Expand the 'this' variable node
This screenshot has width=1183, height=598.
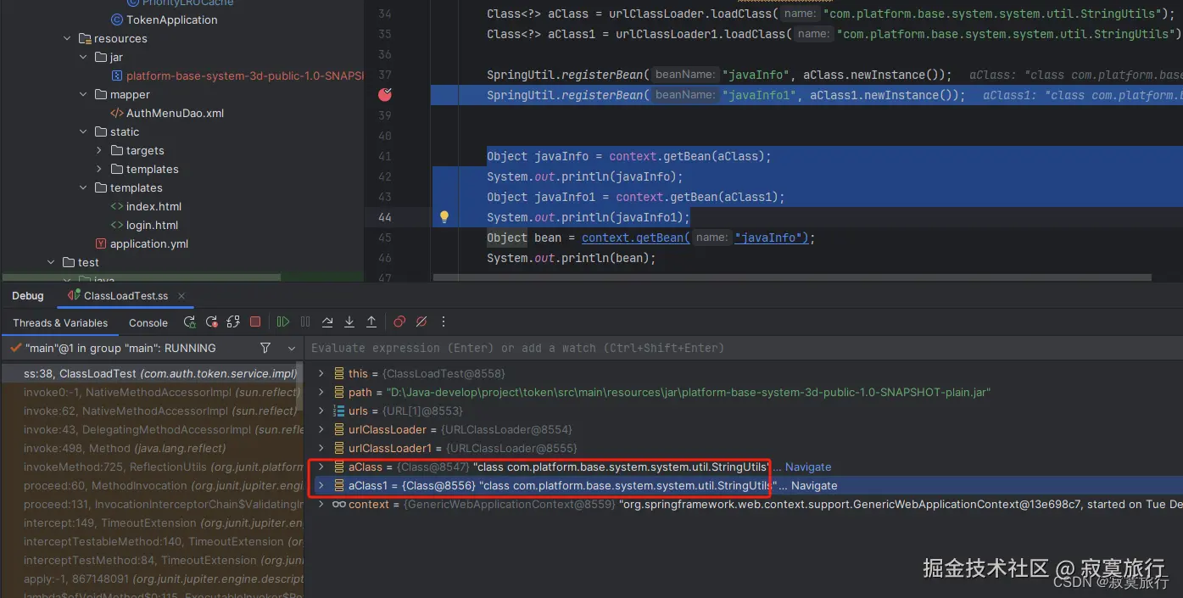[x=321, y=373]
